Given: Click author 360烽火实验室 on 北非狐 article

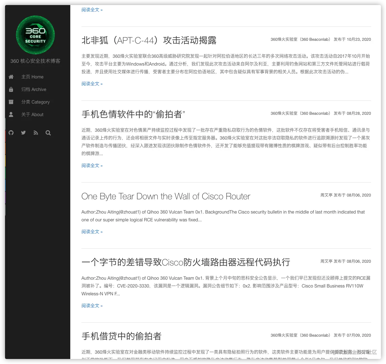Looking at the screenshot, I should pos(301,39).
